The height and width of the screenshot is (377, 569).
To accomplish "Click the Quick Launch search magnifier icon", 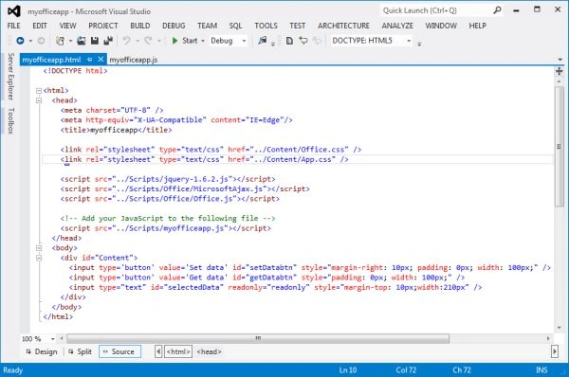I will click(497, 10).
